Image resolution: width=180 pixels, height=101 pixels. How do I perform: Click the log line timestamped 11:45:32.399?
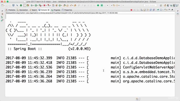coord(90,58)
